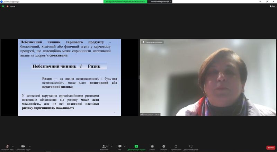Viewport: 277px width, 152px height.
Task: Open Настройки просмотра view options dropdown
Action: tap(161, 2)
